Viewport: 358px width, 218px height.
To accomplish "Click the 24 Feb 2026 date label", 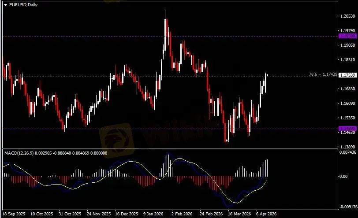I will 211,214.
